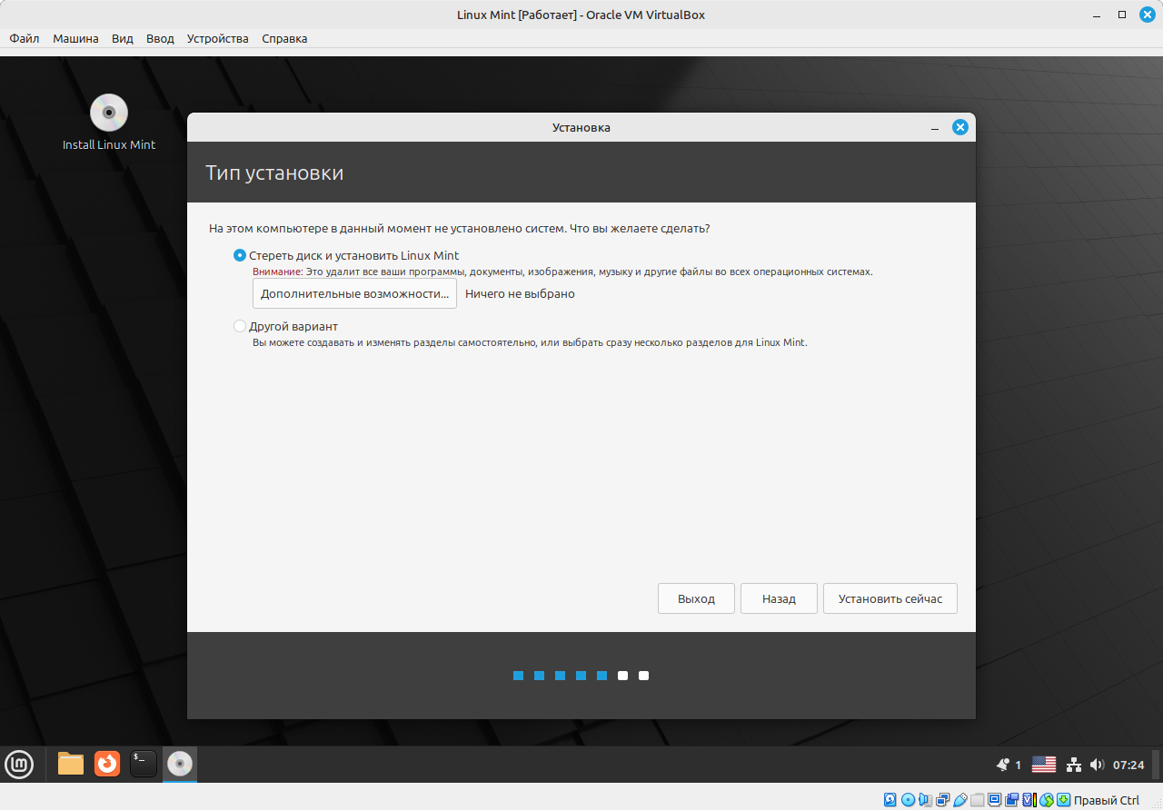Select the installer task in the panel
The width and height of the screenshot is (1163, 810).
click(180, 764)
